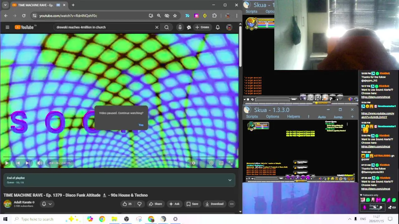Open video player settings gear
Viewport: 399px width, 224px height.
211,163
